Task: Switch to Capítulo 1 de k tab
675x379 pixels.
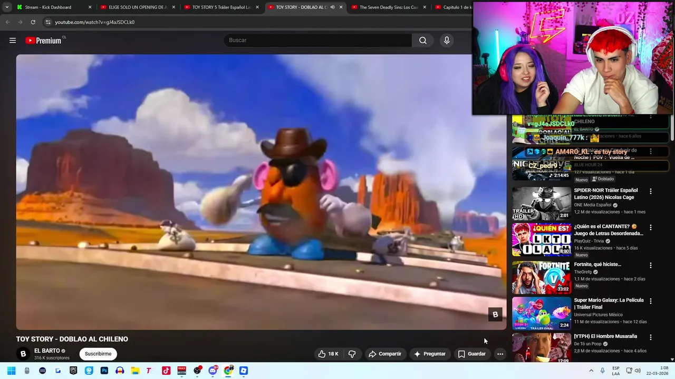Action: pyautogui.click(x=452, y=7)
